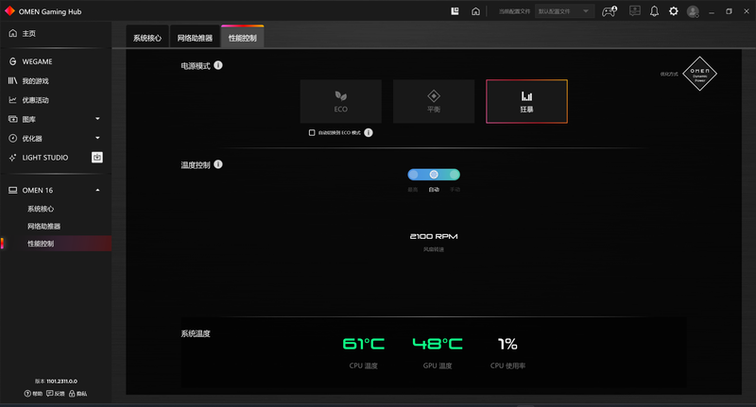The image size is (756, 407).
Task: Click the info icon next to 电源模式
Action: (218, 65)
